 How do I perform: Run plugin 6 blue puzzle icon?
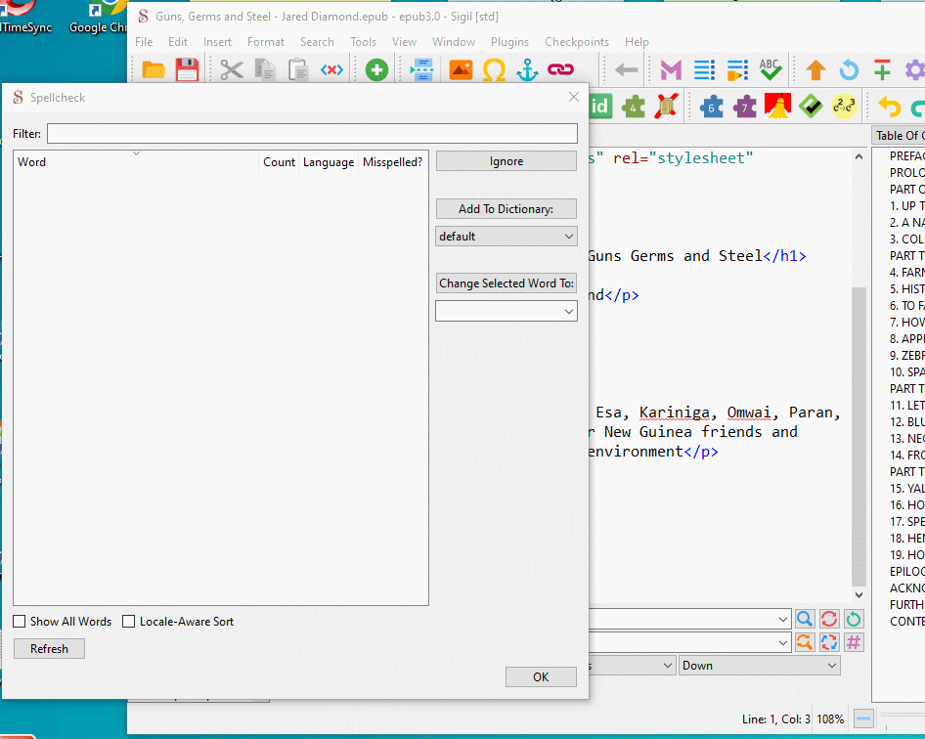(712, 107)
